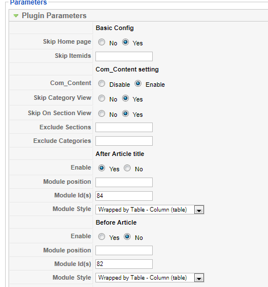The width and height of the screenshot is (268, 287).
Task: Click the Exclude Sections input field
Action: pos(124,127)
